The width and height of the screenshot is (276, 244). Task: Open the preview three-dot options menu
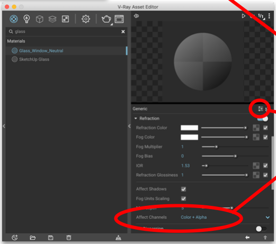(x=269, y=16)
